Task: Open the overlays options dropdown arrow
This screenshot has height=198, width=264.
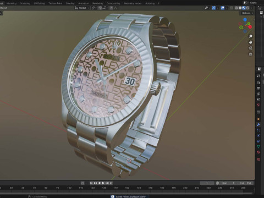Action: pyautogui.click(x=227, y=8)
